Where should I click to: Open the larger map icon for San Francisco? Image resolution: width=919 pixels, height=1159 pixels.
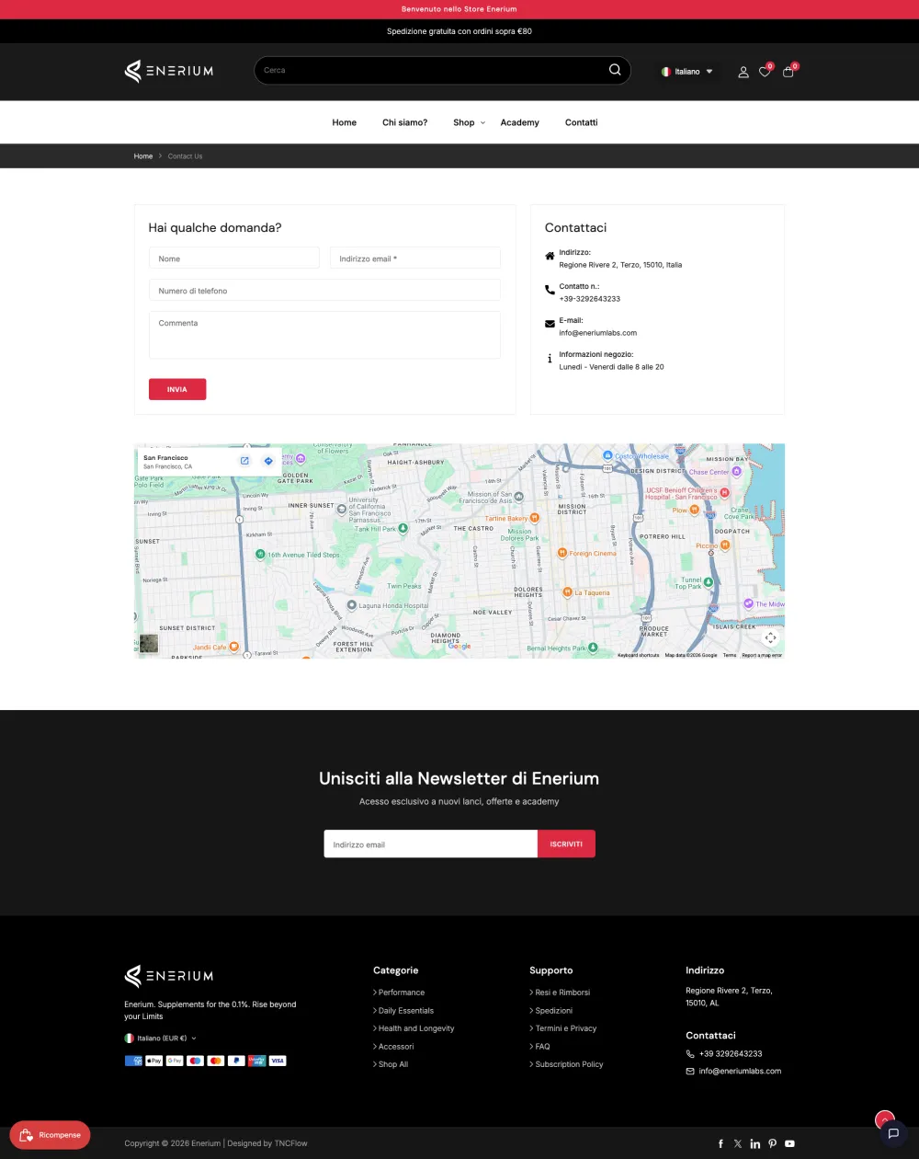click(x=244, y=461)
